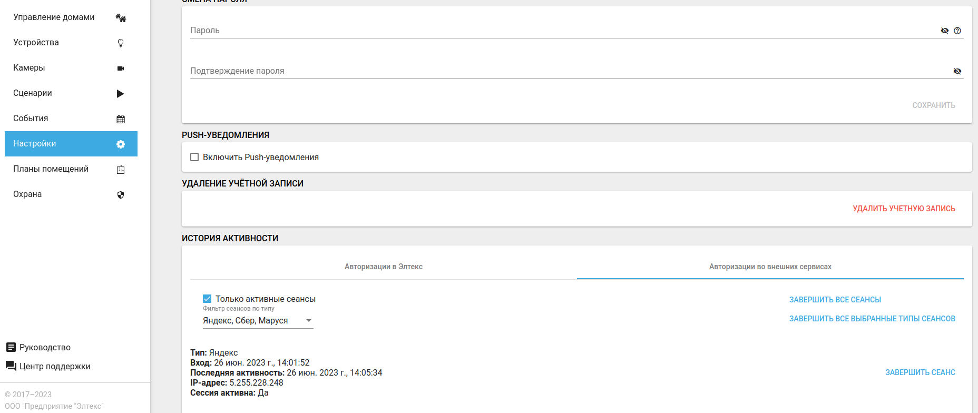Enable Push notifications checkbox
Screen dimensions: 978x413
(x=194, y=157)
